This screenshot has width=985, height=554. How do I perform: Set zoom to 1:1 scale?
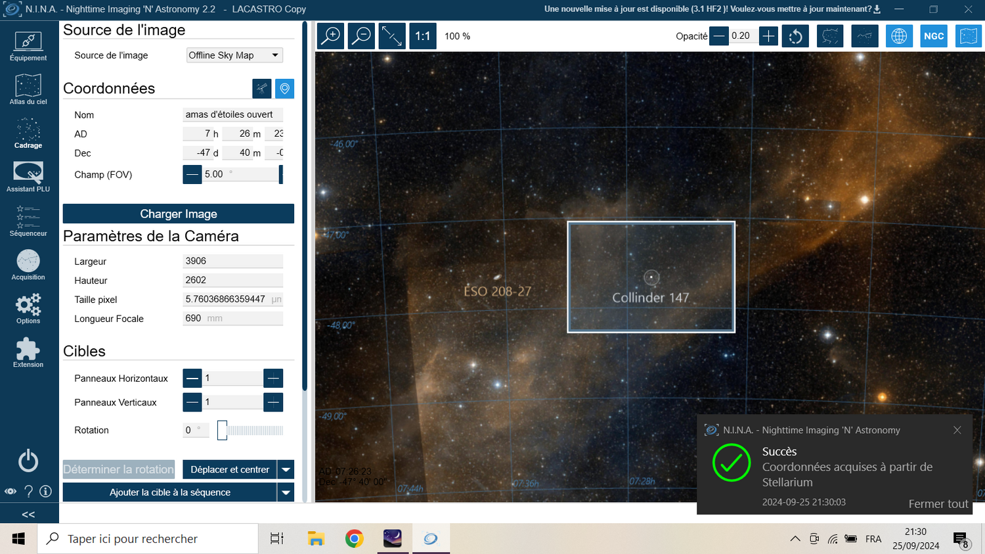(423, 36)
